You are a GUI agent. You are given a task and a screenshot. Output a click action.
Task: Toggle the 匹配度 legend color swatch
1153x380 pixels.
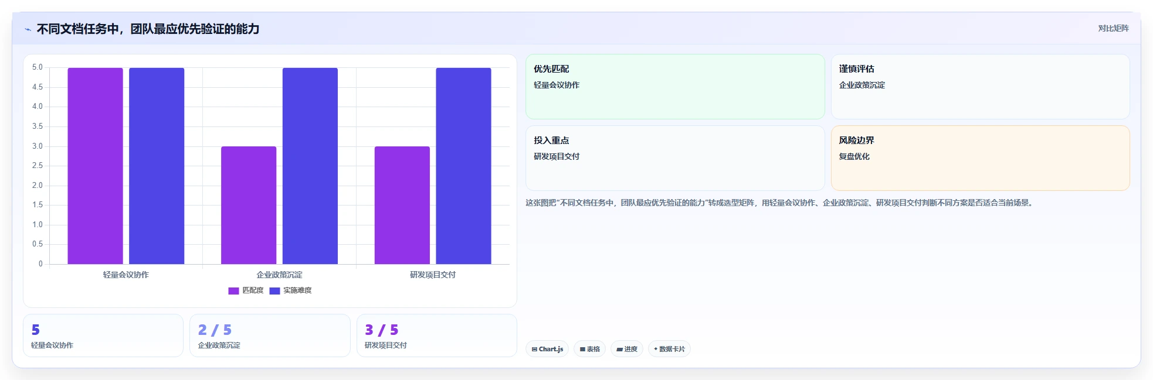click(x=233, y=290)
